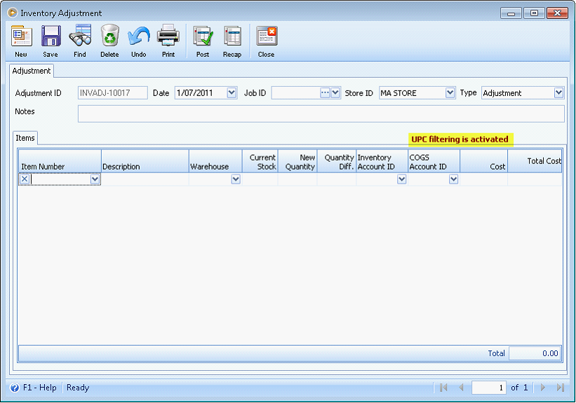The image size is (576, 403).
Task: Click the F1 Help icon in status bar
Action: [x=15, y=388]
